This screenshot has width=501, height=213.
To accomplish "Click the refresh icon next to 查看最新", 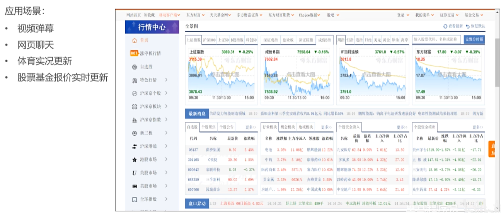I will point(445,26).
